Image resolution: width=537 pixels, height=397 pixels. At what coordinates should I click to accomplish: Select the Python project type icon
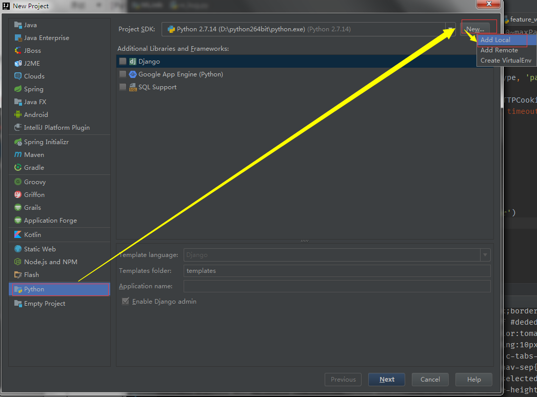point(18,289)
